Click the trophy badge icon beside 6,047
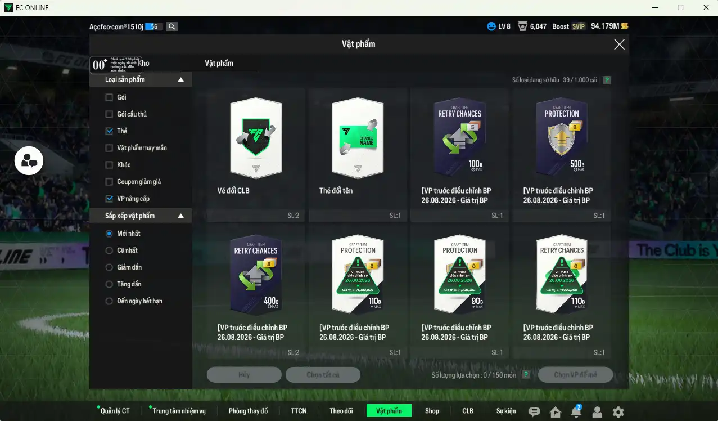718x421 pixels. click(x=522, y=26)
